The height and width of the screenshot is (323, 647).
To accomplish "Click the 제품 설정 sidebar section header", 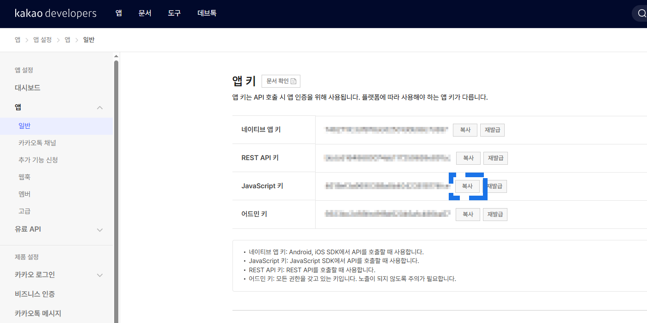I will 27,257.
